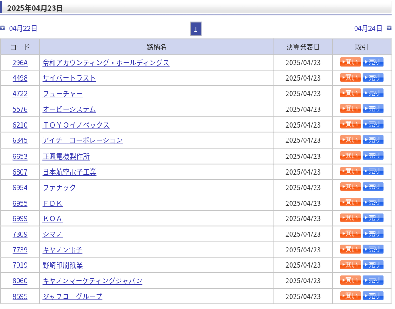Open シマノ company link

(x=52, y=235)
